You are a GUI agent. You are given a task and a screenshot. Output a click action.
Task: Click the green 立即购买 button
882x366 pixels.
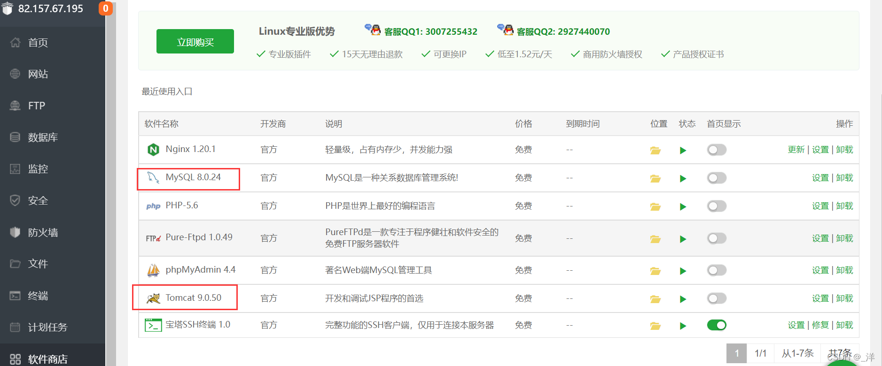[195, 42]
